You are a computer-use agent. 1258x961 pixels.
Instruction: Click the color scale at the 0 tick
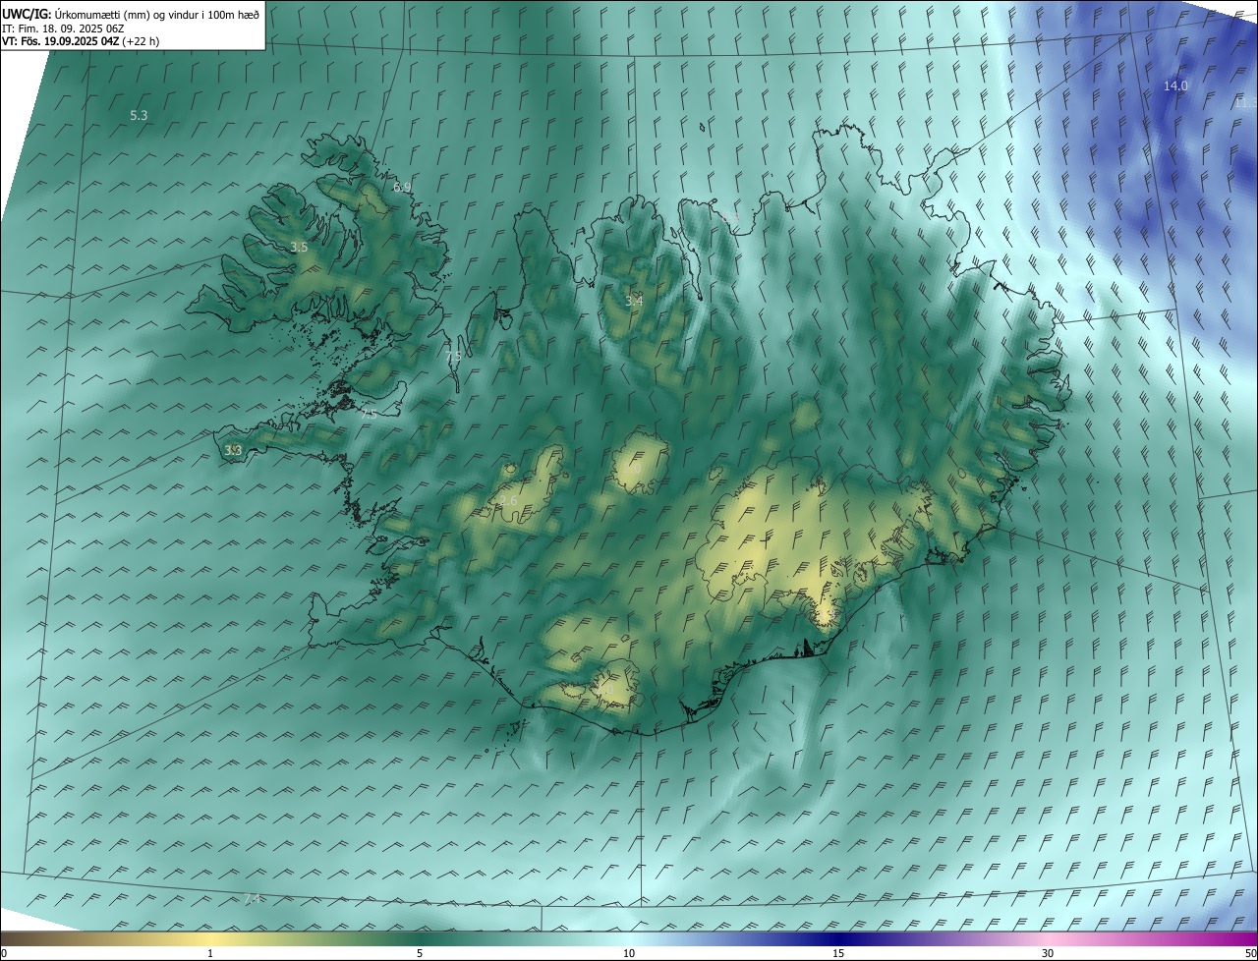point(4,953)
